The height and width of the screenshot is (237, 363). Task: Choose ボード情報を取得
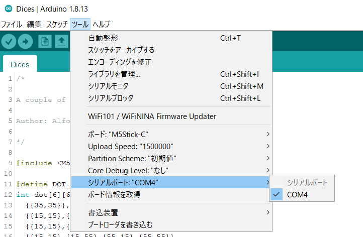[171, 194]
